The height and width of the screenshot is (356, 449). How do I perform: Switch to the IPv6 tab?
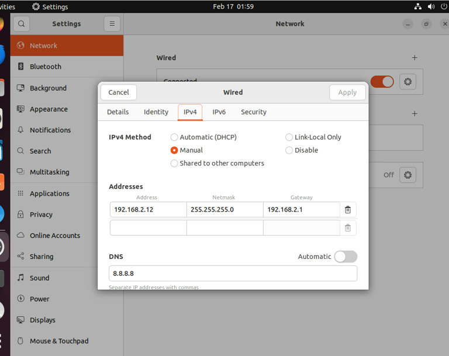pyautogui.click(x=219, y=112)
